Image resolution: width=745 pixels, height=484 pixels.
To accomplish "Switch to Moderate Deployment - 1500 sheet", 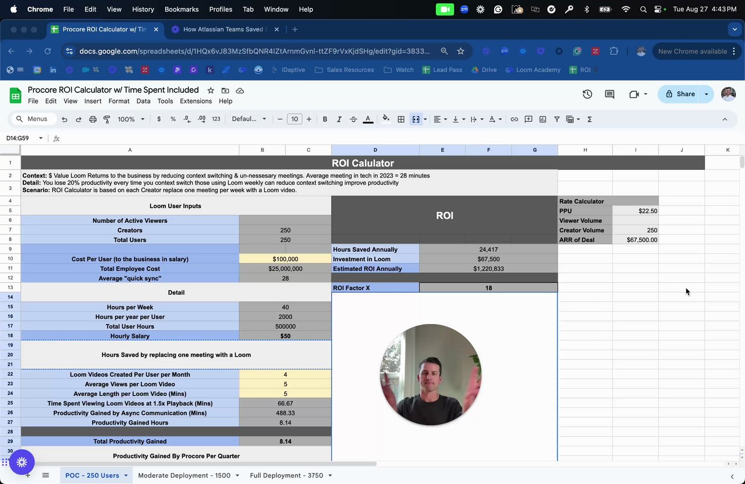I will pyautogui.click(x=185, y=475).
